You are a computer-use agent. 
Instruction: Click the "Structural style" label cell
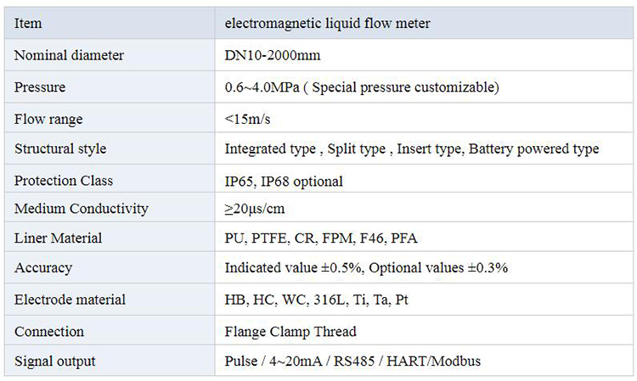coord(60,149)
